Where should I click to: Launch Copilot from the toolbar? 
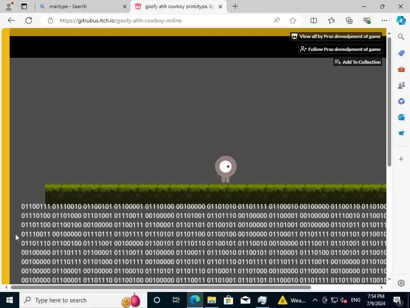(x=401, y=20)
